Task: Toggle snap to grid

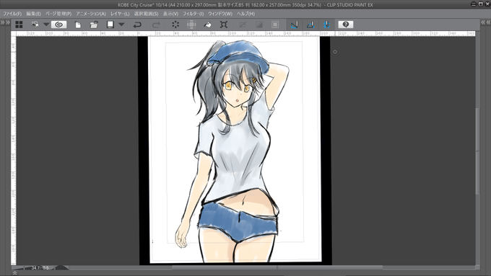Action: pyautogui.click(x=326, y=25)
